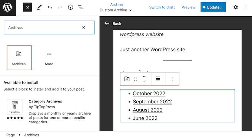Image resolution: width=252 pixels, height=138 pixels.
Task: Insert the Archives block
Action: (19, 58)
